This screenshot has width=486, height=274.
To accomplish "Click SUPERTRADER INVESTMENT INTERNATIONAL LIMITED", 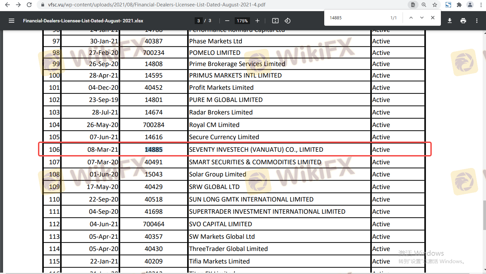I will pos(267,212).
